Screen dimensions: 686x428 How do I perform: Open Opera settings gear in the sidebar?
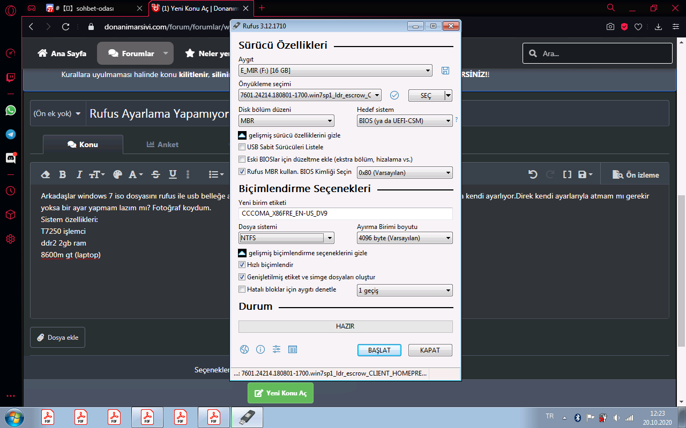10,239
